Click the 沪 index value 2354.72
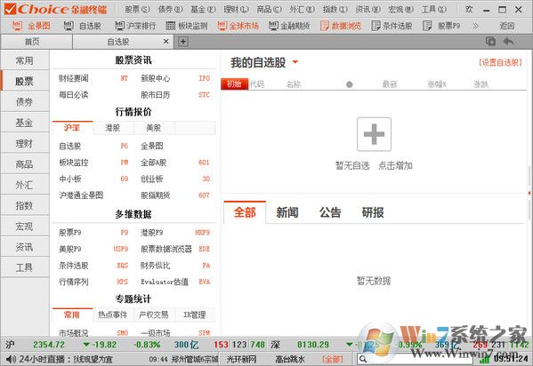 (49, 345)
